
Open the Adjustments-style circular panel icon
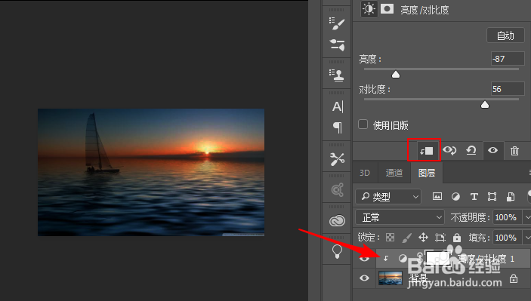point(337,190)
